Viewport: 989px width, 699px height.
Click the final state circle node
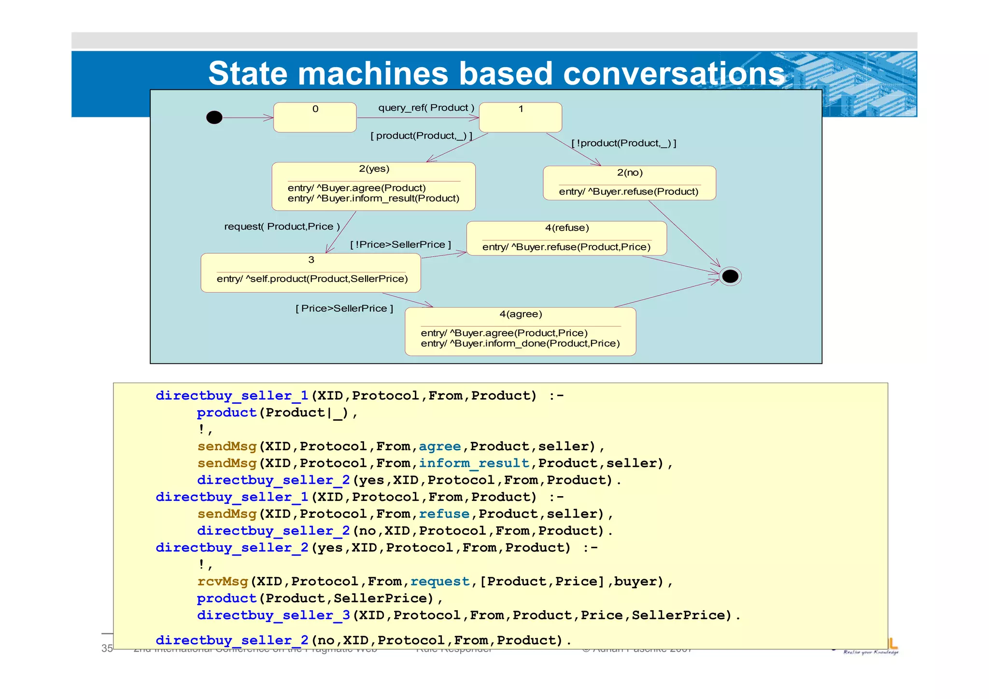click(x=730, y=276)
